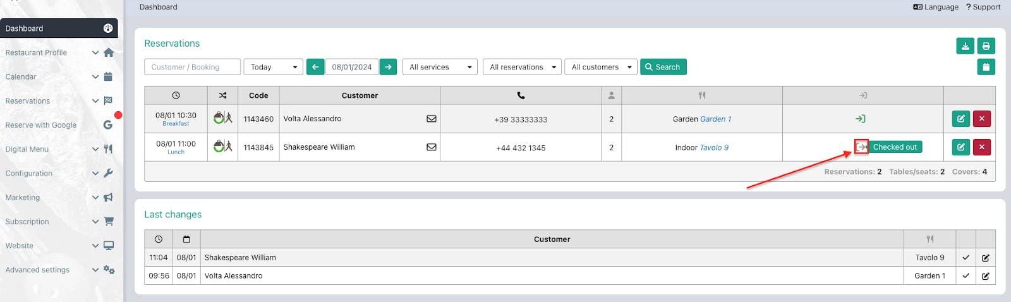Click check-out arrow icon beside Checked out
The image size is (1011, 302).
point(861,147)
